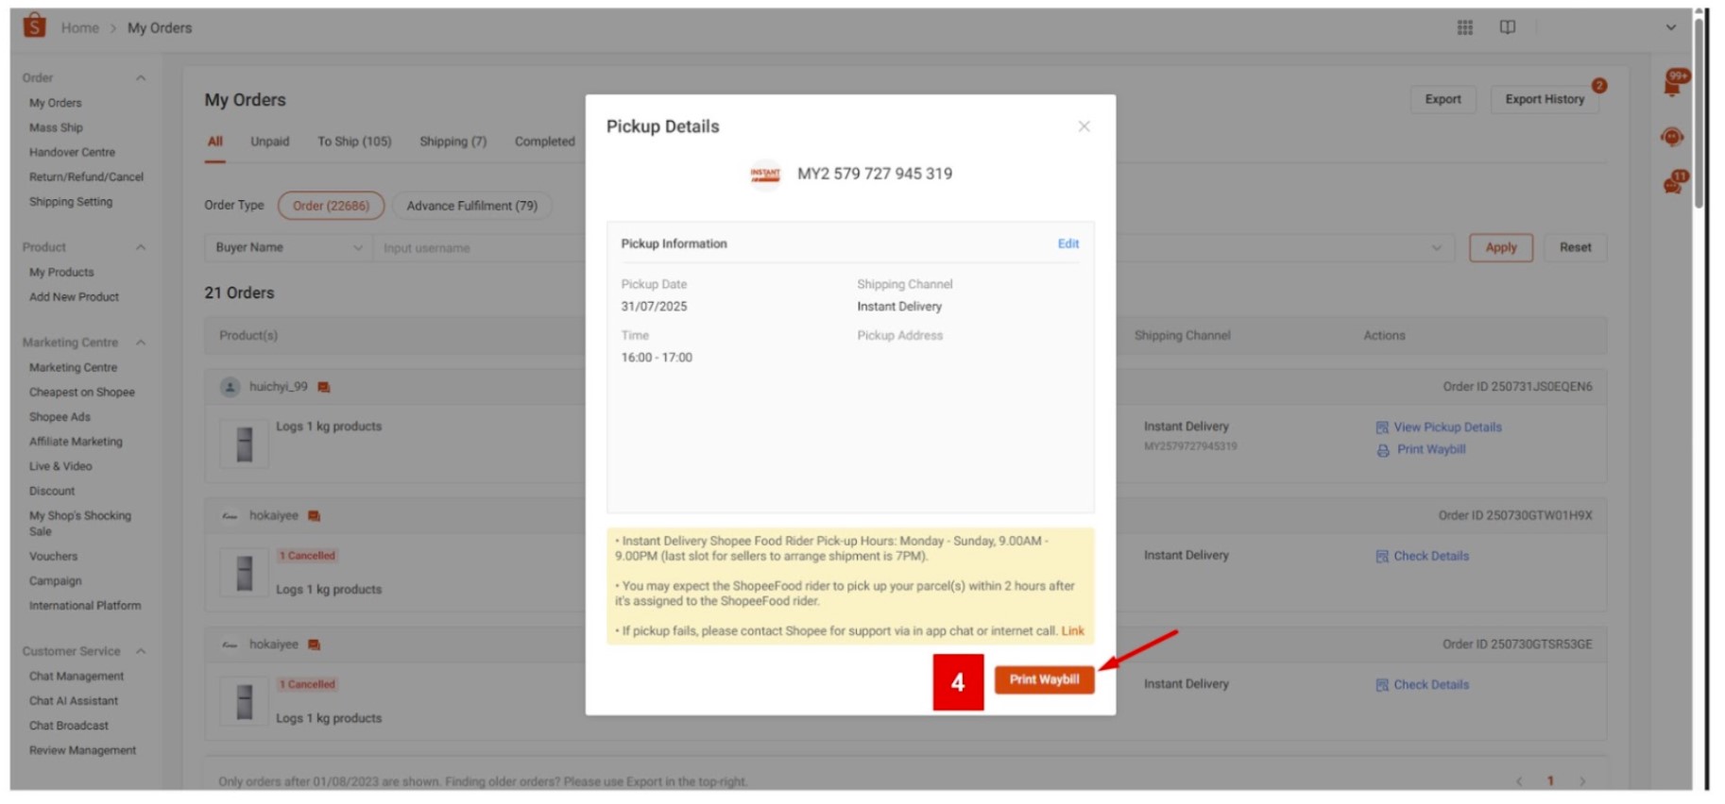
Task: Collapse the Marketing Centre sidebar section
Action: [141, 343]
